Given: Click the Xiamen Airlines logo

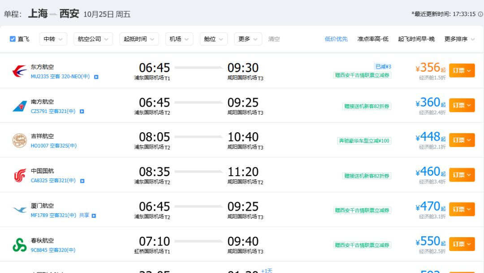Looking at the screenshot, I should tap(19, 210).
